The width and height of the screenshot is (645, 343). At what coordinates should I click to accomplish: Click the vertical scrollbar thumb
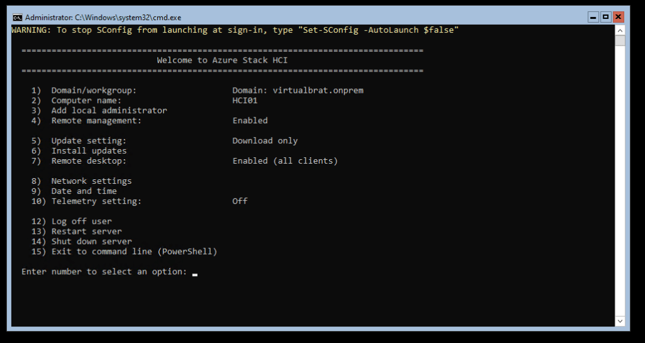coord(620,41)
